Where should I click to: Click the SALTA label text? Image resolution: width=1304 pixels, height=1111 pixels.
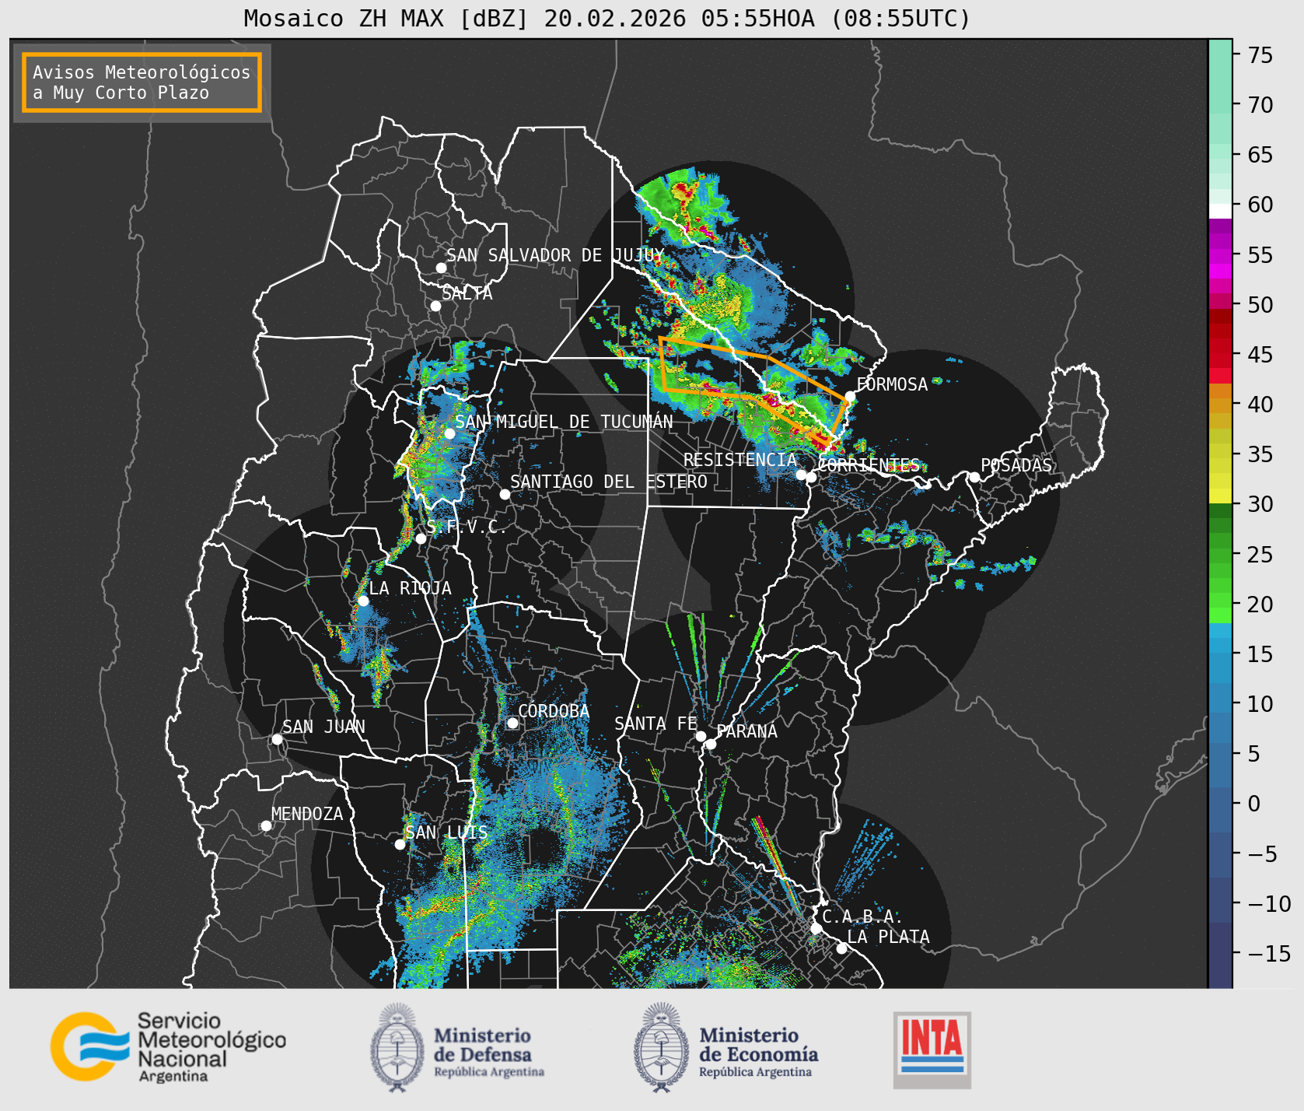[467, 293]
